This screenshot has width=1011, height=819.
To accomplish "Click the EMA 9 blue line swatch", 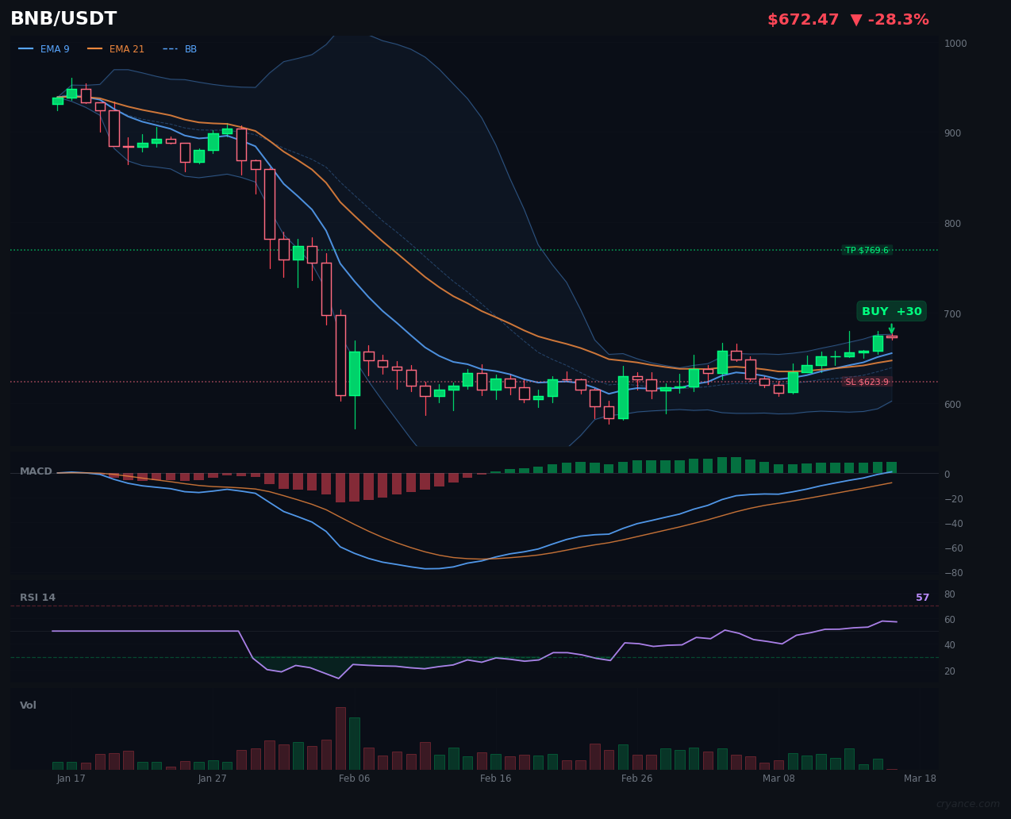I will 27,48.
